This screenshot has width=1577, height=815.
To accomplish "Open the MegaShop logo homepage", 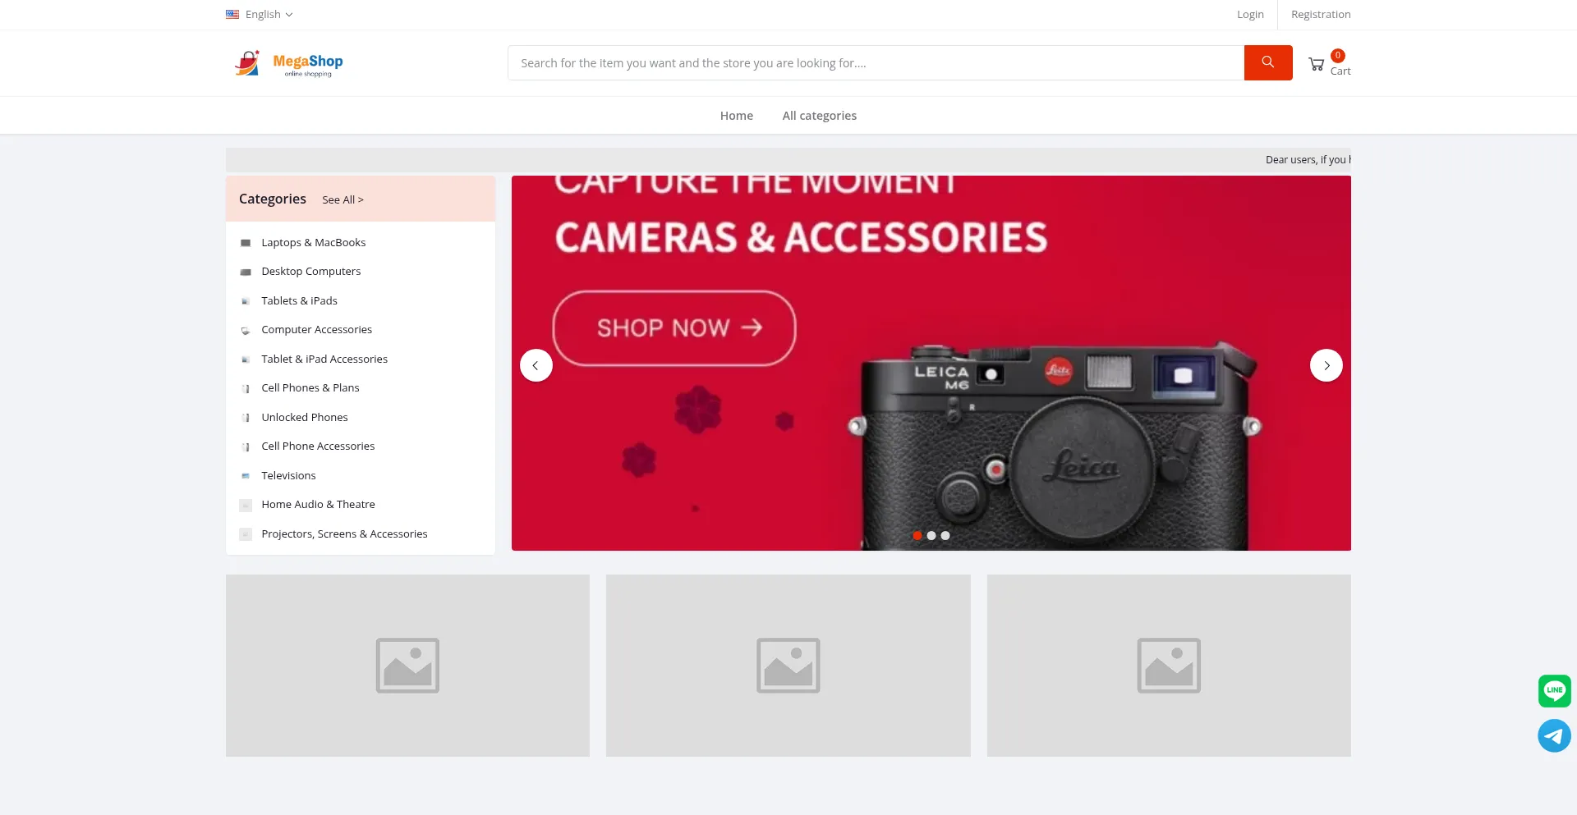I will tap(288, 63).
